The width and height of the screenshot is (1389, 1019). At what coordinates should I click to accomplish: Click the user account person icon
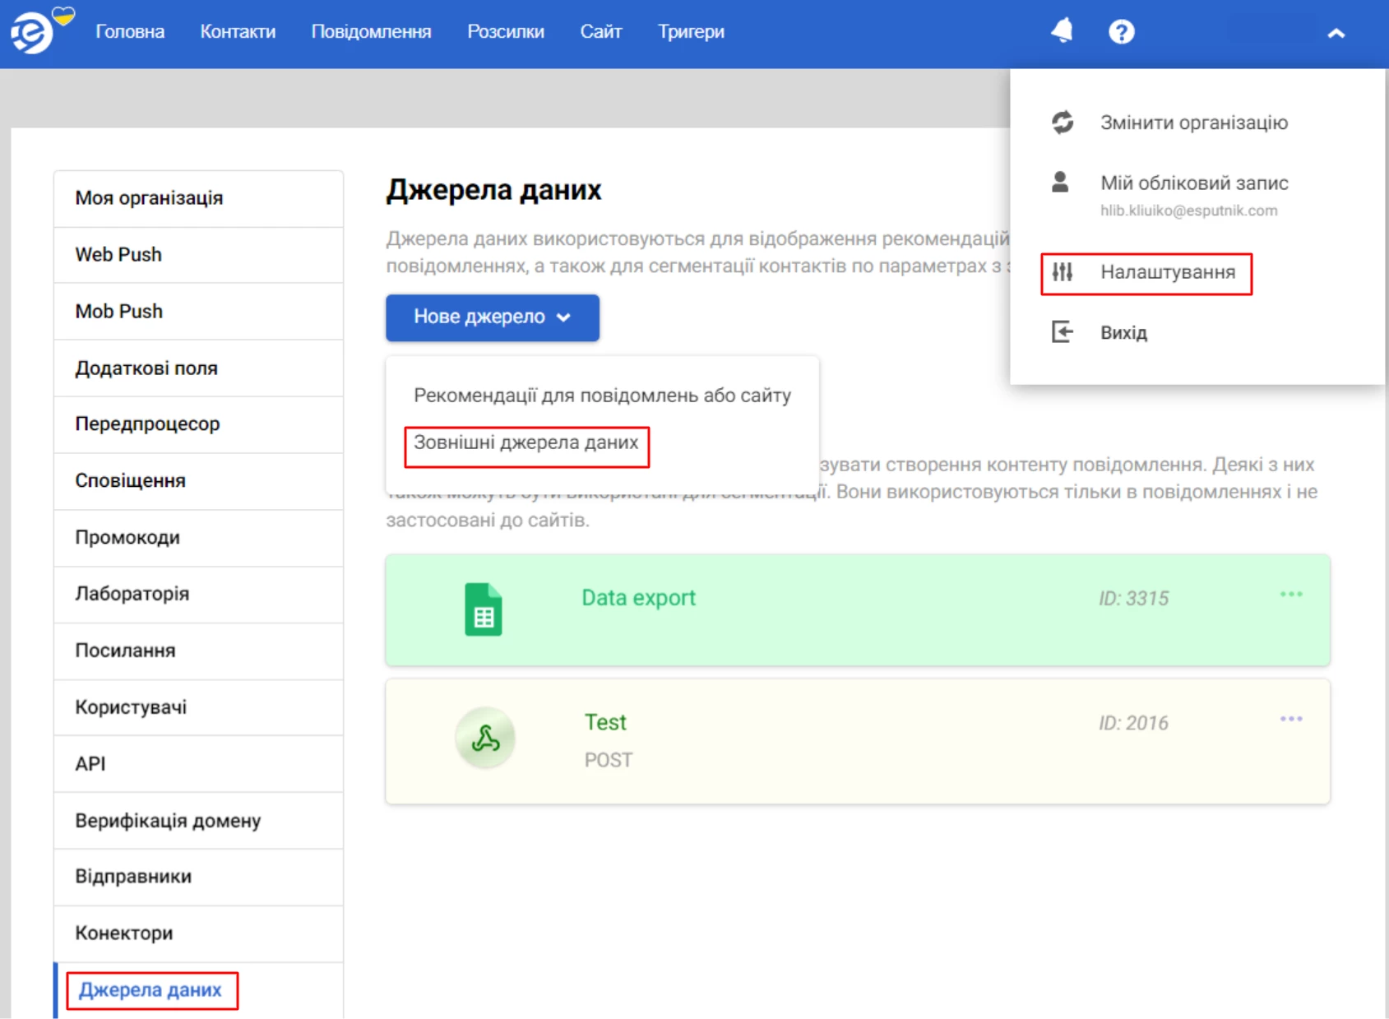click(1060, 182)
